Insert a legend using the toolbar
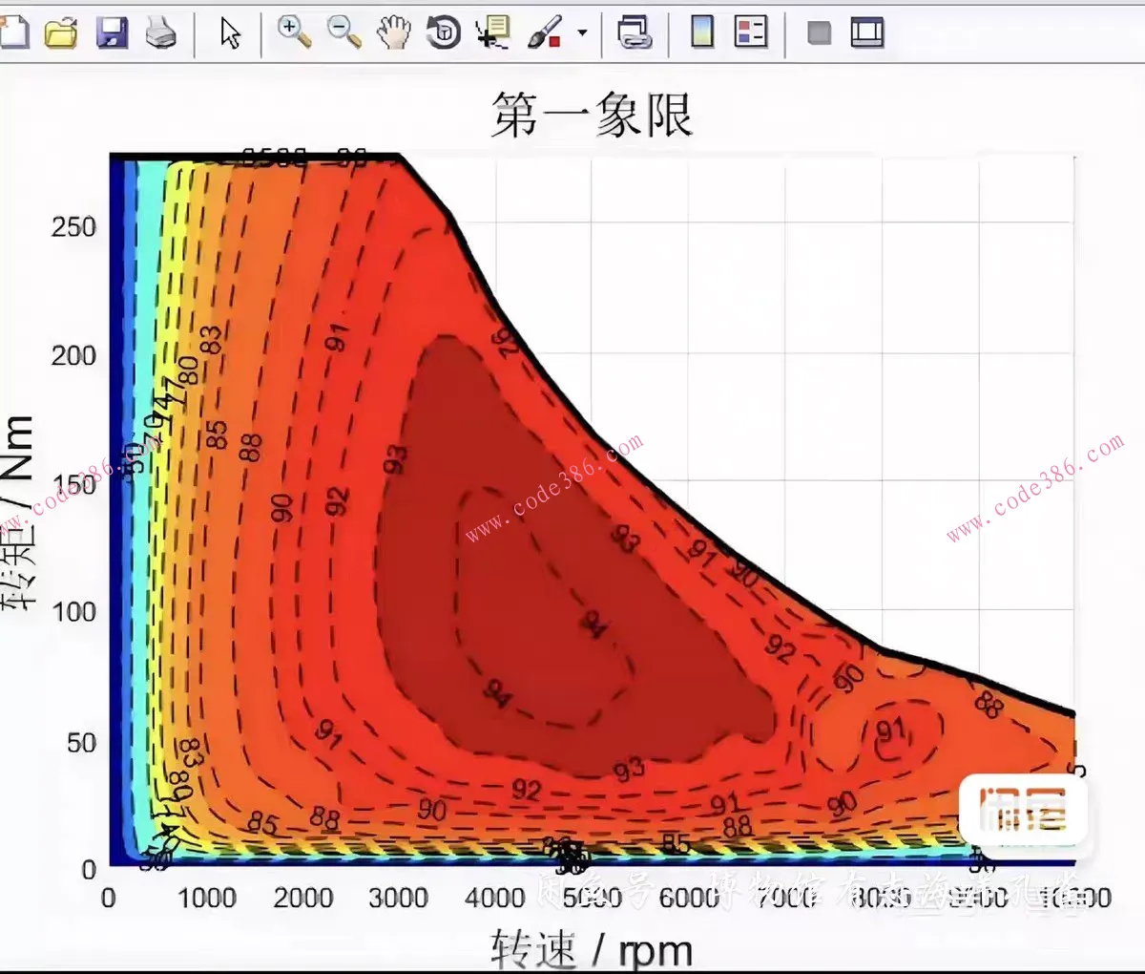The image size is (1145, 974). pos(751,33)
